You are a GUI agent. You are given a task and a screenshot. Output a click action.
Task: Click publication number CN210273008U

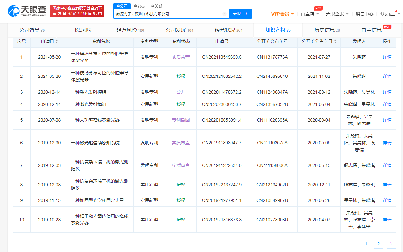point(272,220)
